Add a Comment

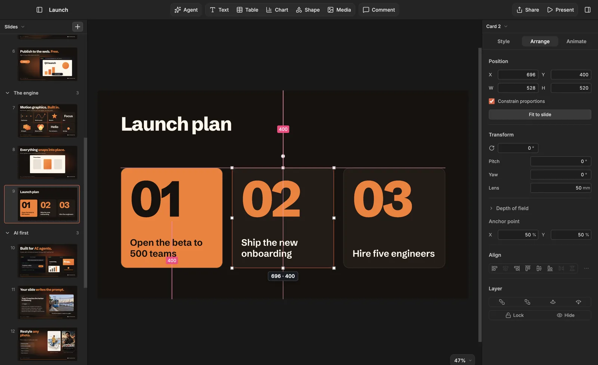[x=379, y=10]
